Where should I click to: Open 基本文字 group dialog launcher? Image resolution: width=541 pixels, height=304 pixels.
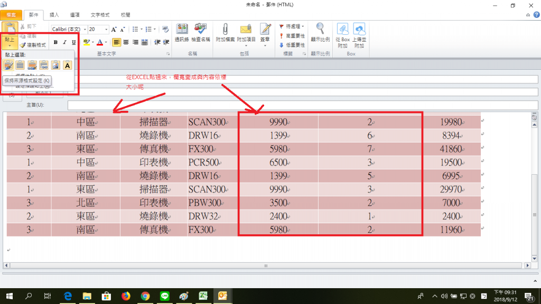(168, 54)
